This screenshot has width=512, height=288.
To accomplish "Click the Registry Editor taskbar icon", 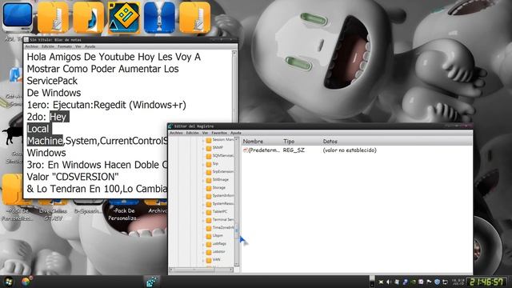I will (x=152, y=282).
